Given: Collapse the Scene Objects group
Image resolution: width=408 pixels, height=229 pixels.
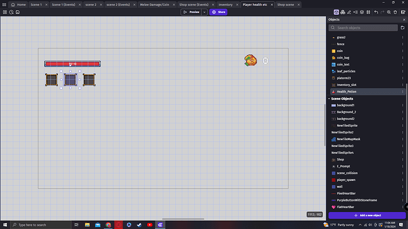Looking at the screenshot, I should click(329, 99).
